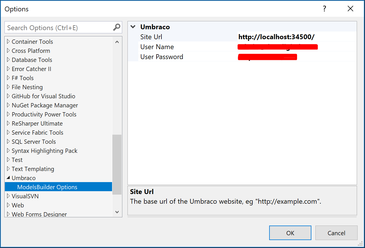Select SQL Server Tools entry
The height and width of the screenshot is (248, 365).
(x=34, y=141)
